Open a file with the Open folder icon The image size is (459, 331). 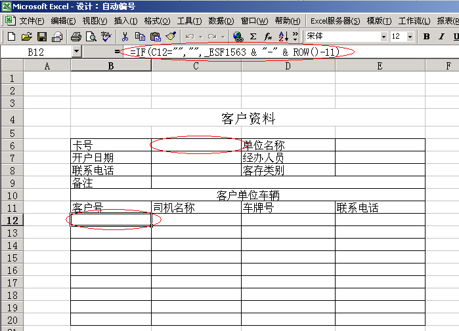coord(27,37)
